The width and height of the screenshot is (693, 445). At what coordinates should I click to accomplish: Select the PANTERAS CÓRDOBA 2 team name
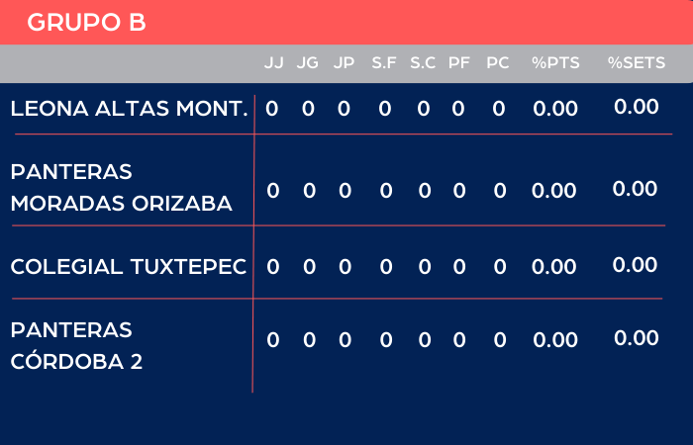[76, 345]
